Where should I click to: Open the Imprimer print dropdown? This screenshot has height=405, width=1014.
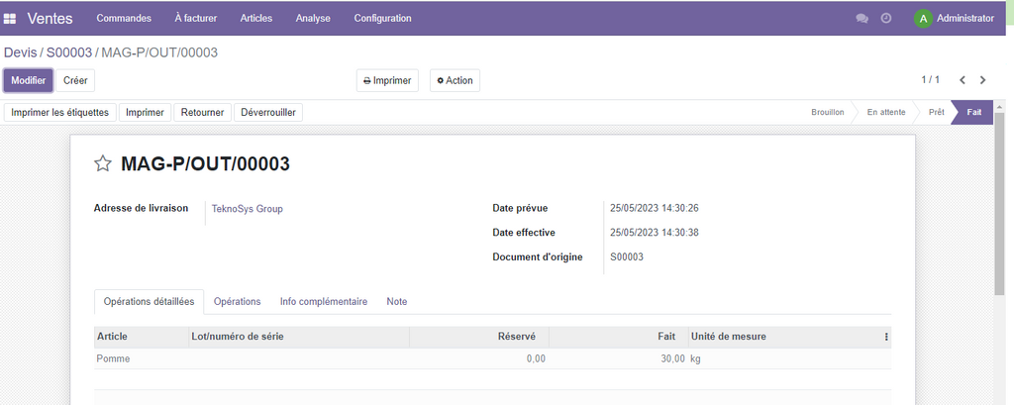(x=387, y=80)
